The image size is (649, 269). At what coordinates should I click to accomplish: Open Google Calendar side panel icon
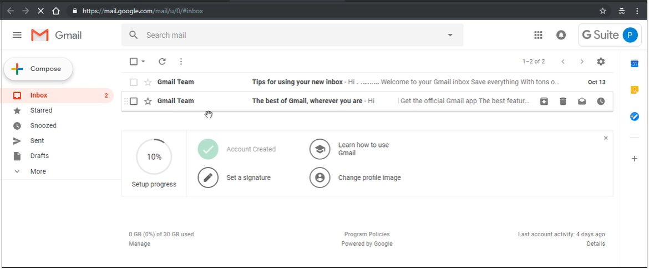pos(635,64)
